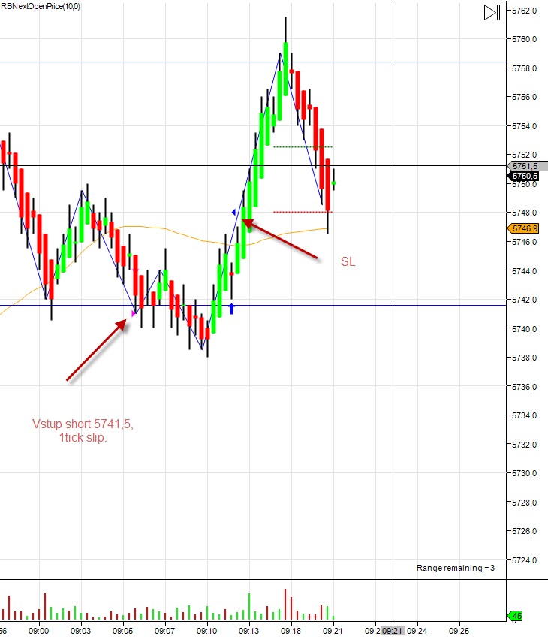Image resolution: width=548 pixels, height=640 pixels.
Task: Click the 09:25 time axis label
Action: [x=459, y=631]
